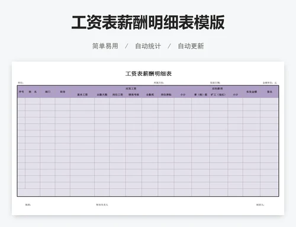Click the subtitle text 自动统计

click(x=148, y=46)
